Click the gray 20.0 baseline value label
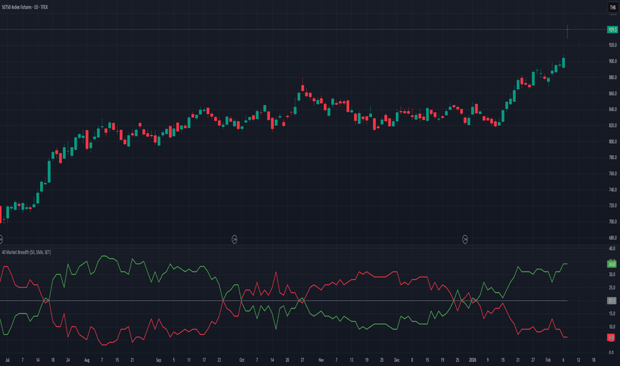Viewport: 620px width, 366px height. (x=612, y=301)
